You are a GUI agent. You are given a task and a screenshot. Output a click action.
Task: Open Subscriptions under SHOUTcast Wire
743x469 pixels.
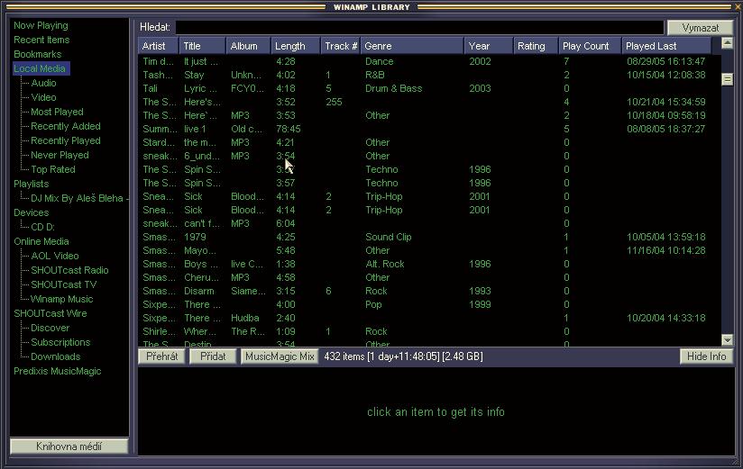point(60,342)
